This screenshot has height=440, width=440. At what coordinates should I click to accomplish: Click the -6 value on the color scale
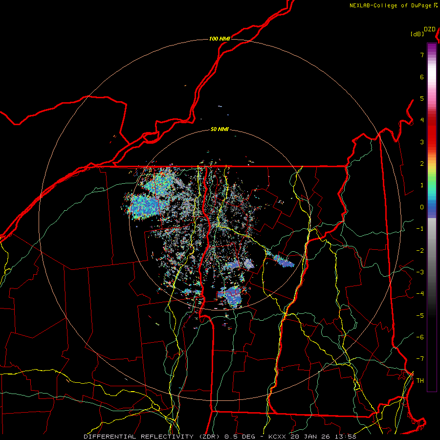click(x=420, y=337)
